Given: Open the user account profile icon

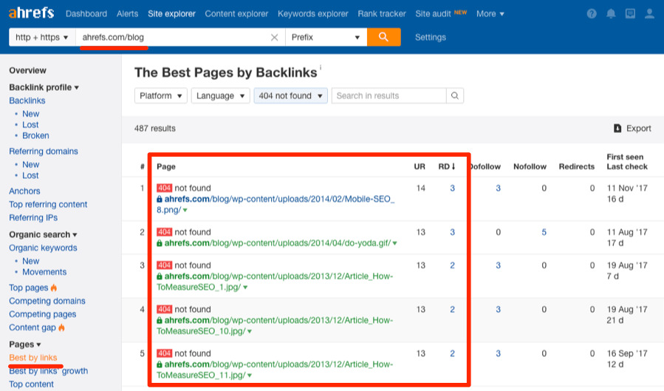Looking at the screenshot, I should click(x=648, y=14).
